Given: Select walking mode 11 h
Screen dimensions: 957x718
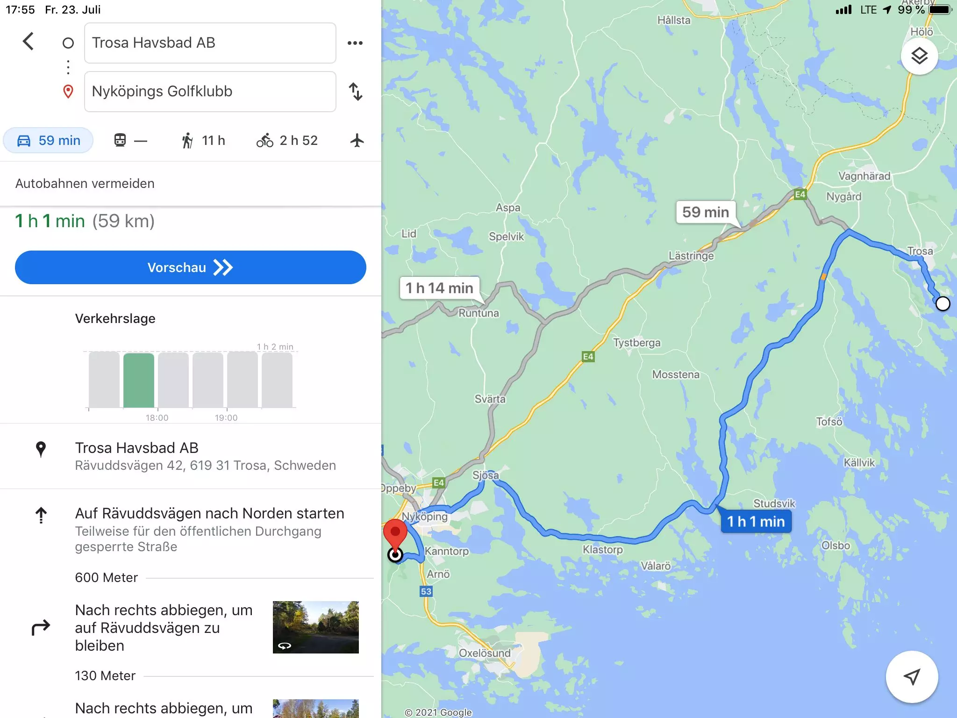Looking at the screenshot, I should (x=203, y=140).
